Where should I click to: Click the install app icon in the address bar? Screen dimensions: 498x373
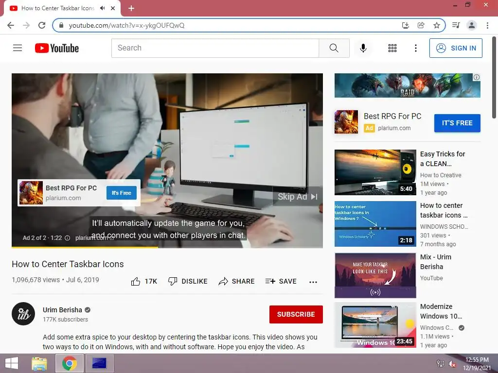coord(406,25)
